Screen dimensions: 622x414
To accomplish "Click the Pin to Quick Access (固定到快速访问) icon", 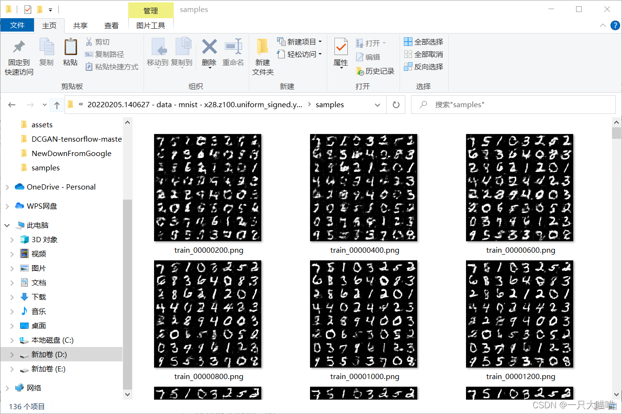I will 19,48.
